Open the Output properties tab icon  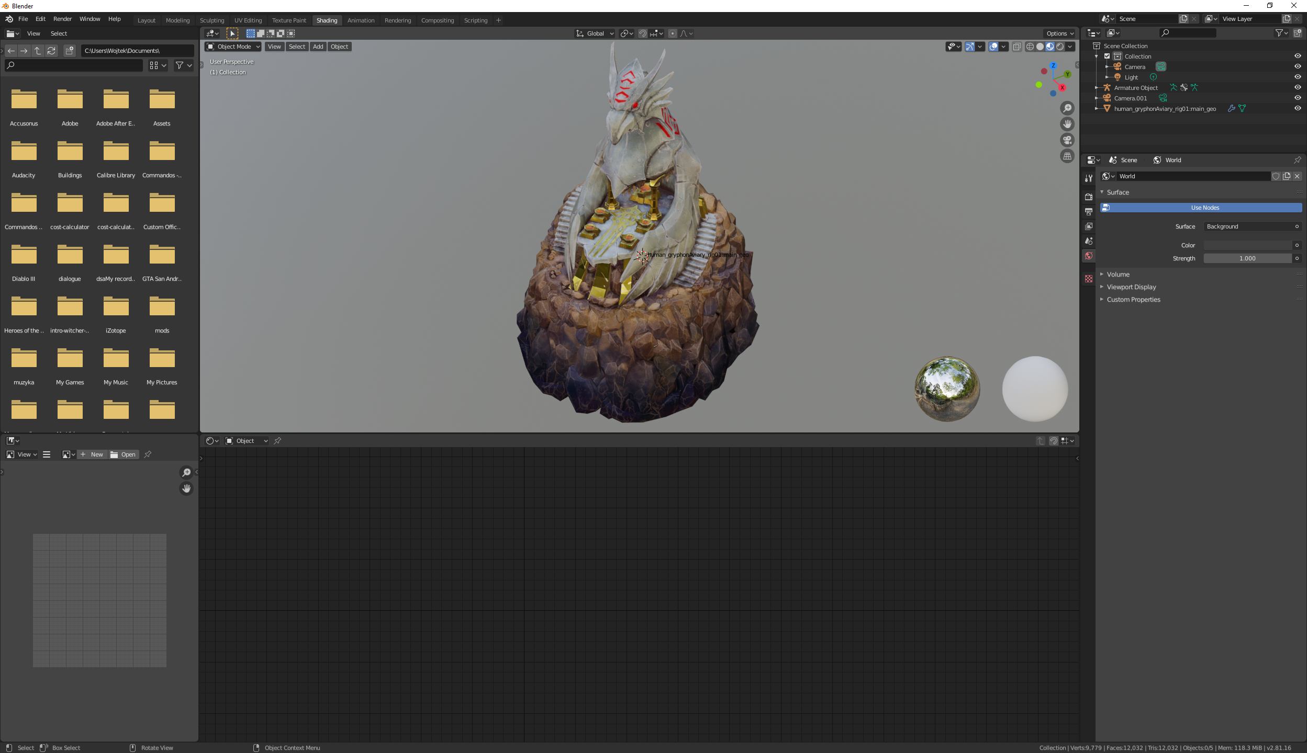pos(1089,212)
